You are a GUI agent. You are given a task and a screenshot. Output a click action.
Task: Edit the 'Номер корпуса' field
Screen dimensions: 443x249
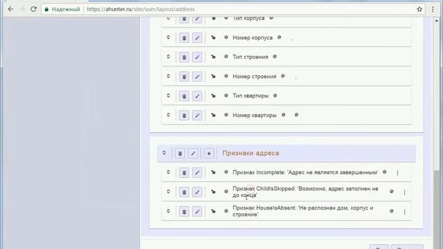coord(197,38)
